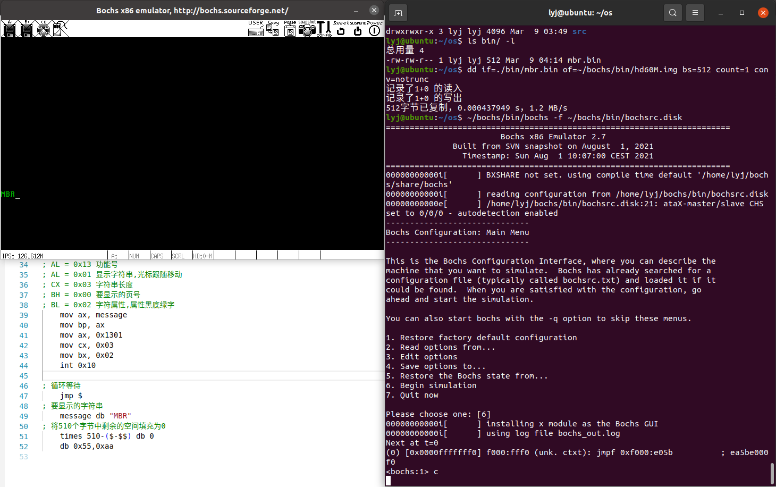Click the 'message db "MBR"' line
This screenshot has height=487, width=776.
point(96,416)
